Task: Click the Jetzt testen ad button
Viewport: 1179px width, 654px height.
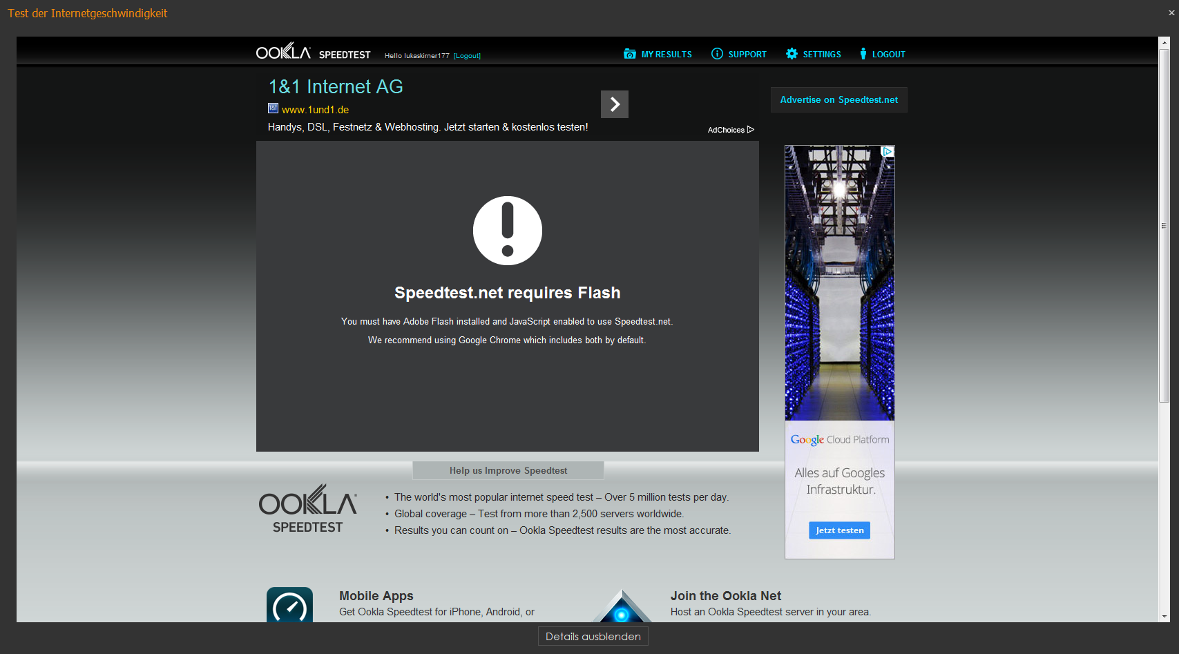Action: (840, 530)
